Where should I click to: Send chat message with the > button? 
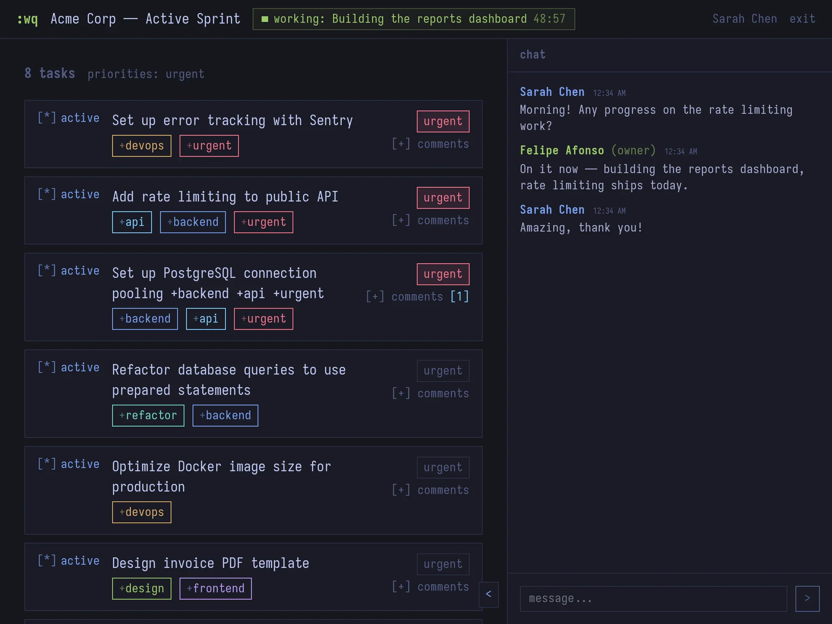pos(807,598)
